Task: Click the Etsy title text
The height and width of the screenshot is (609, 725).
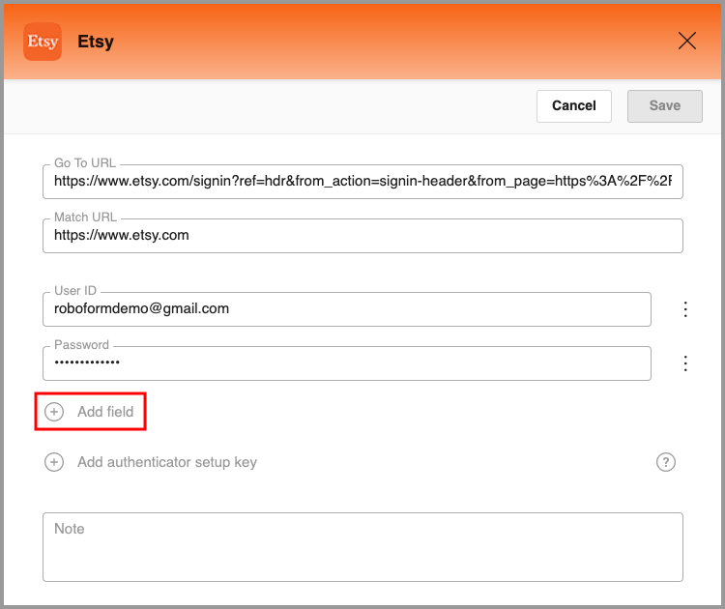Action: tap(96, 42)
